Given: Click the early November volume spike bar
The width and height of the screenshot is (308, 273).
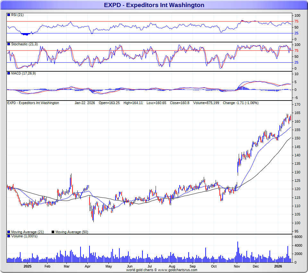Looking at the screenshot, I should pos(238,252).
